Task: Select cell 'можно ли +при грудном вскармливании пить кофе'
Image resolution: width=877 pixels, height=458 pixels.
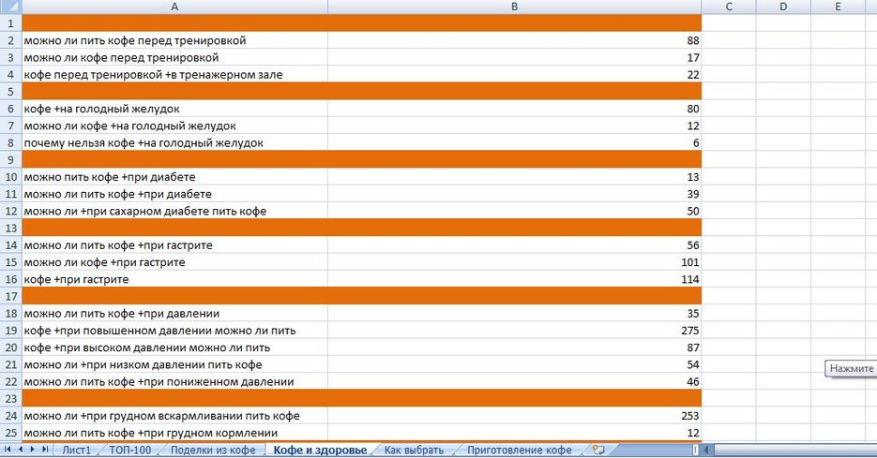Action: click(174, 416)
